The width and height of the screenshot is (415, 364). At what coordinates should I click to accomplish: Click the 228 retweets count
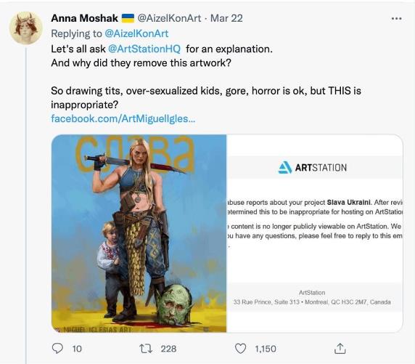coord(168,349)
